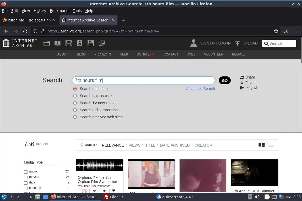
Task: Open new browser tab with plus button
Action: (123, 20)
